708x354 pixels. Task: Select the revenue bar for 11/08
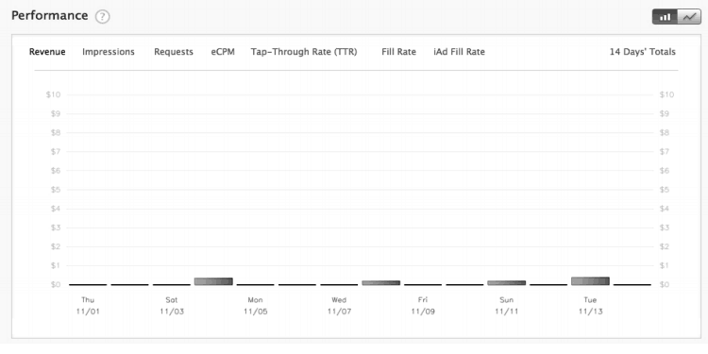point(381,282)
